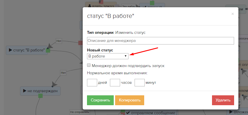The width and height of the screenshot is (248, 115).
Task: Click the "Это дубль" edge label
Action: [x=128, y=6]
